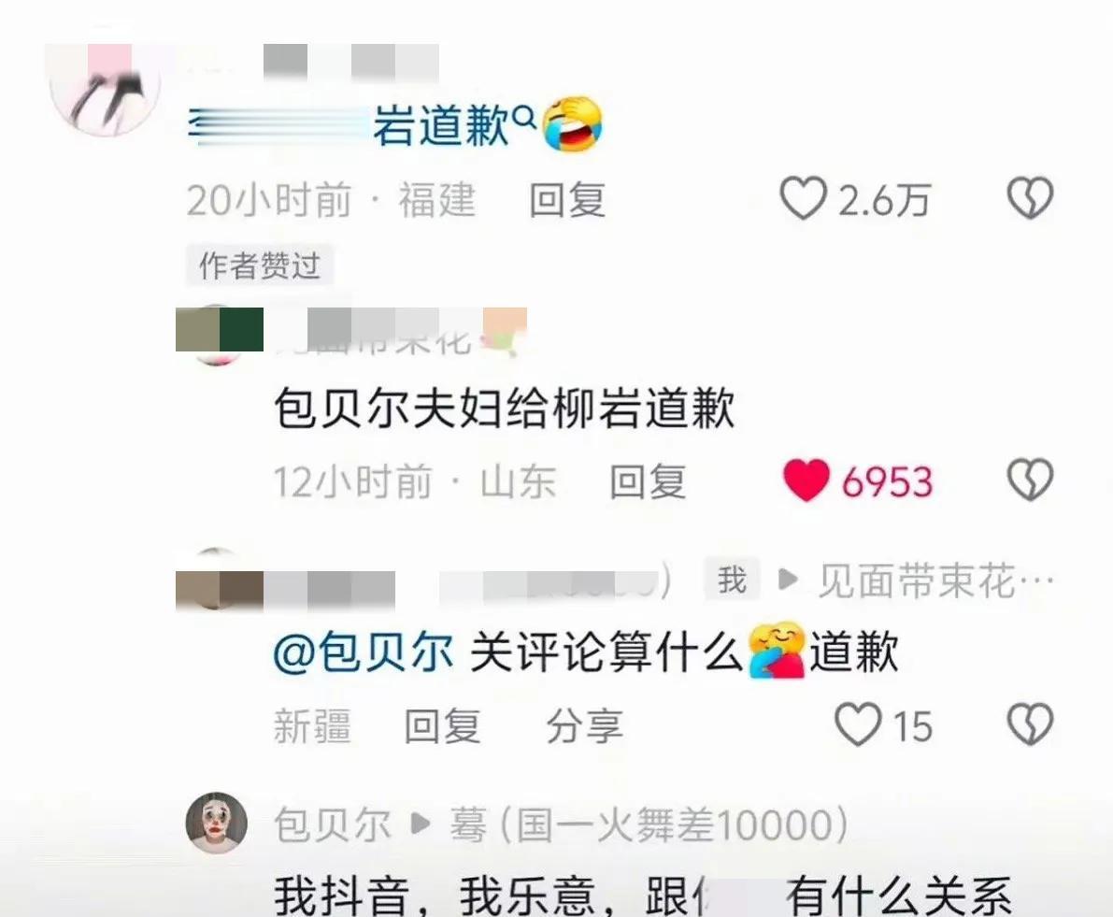Open the 蓦（国一火舞差10000）username
The width and height of the screenshot is (1113, 917).
point(649,824)
